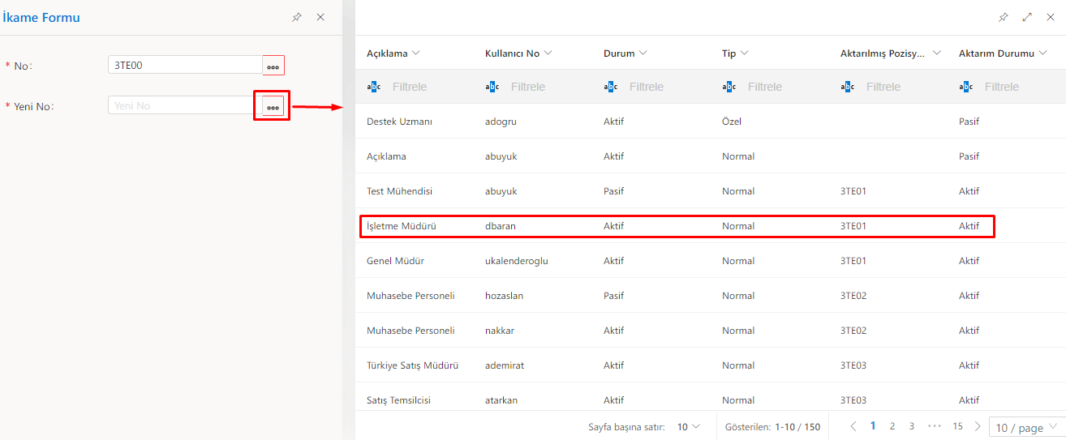Select the İşletme Müdürü dbaran row
1066x440 pixels.
(677, 227)
